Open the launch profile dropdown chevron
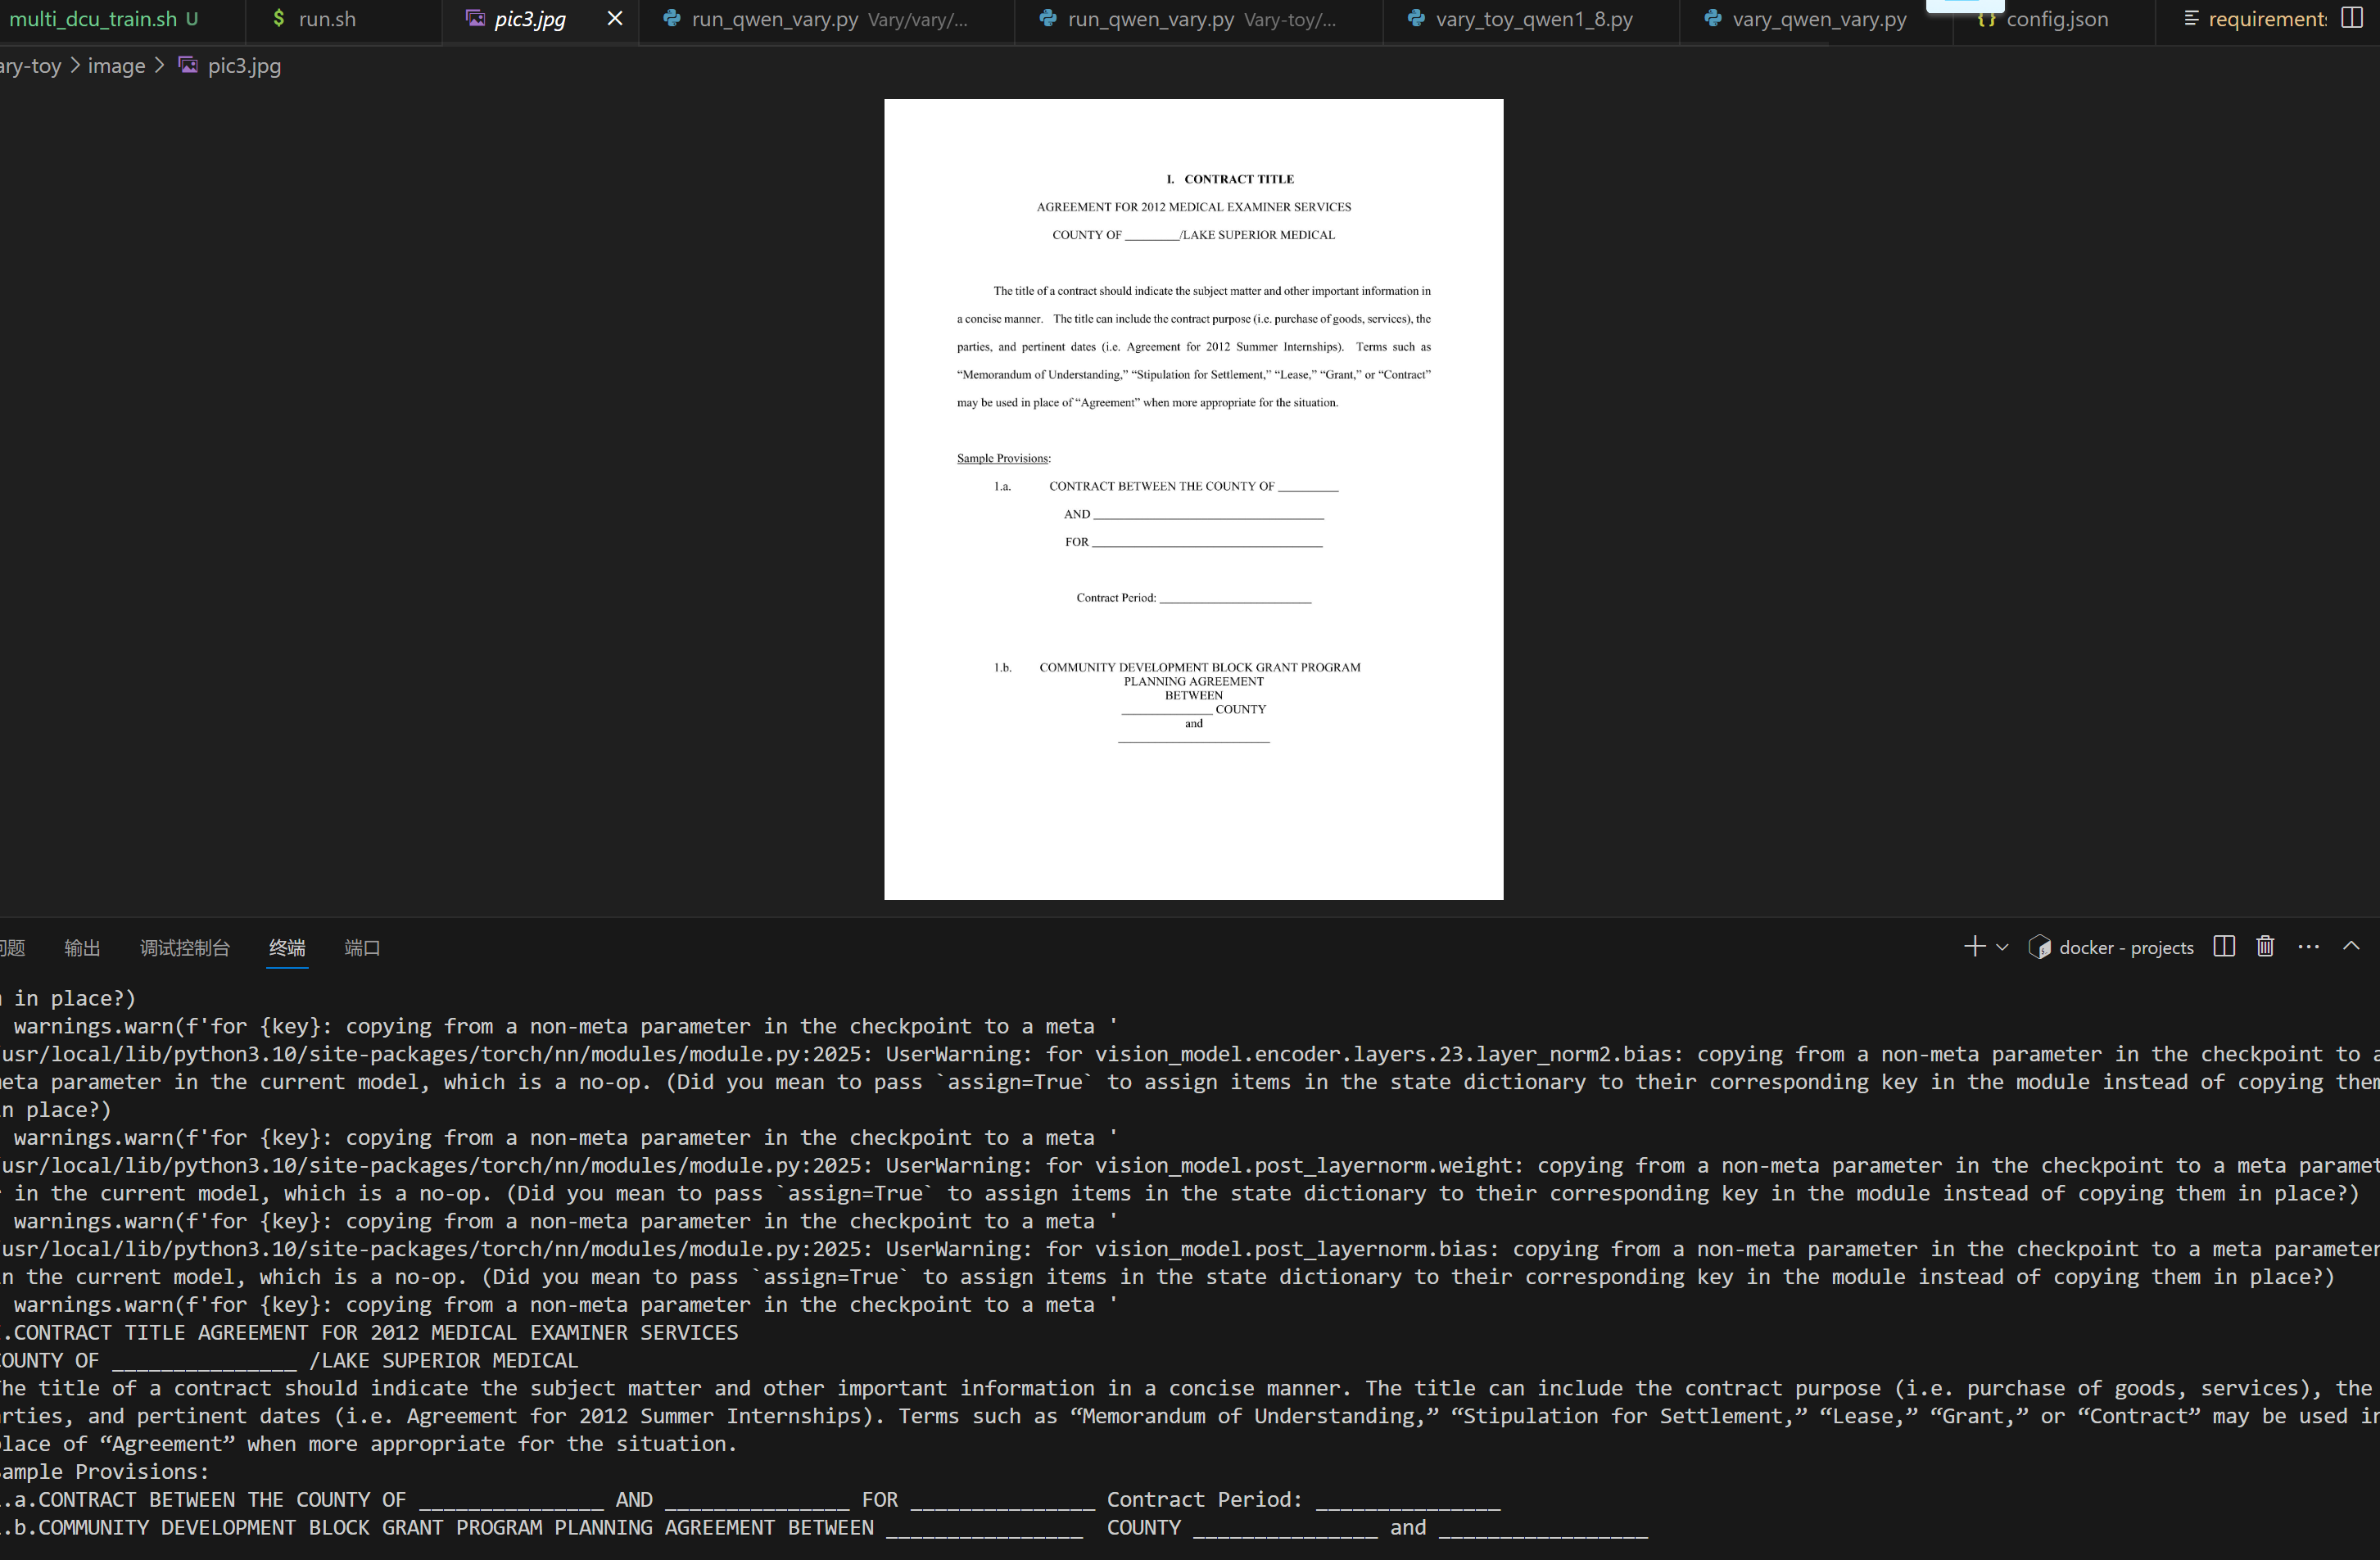Viewport: 2380px width, 1560px height. coord(2002,947)
